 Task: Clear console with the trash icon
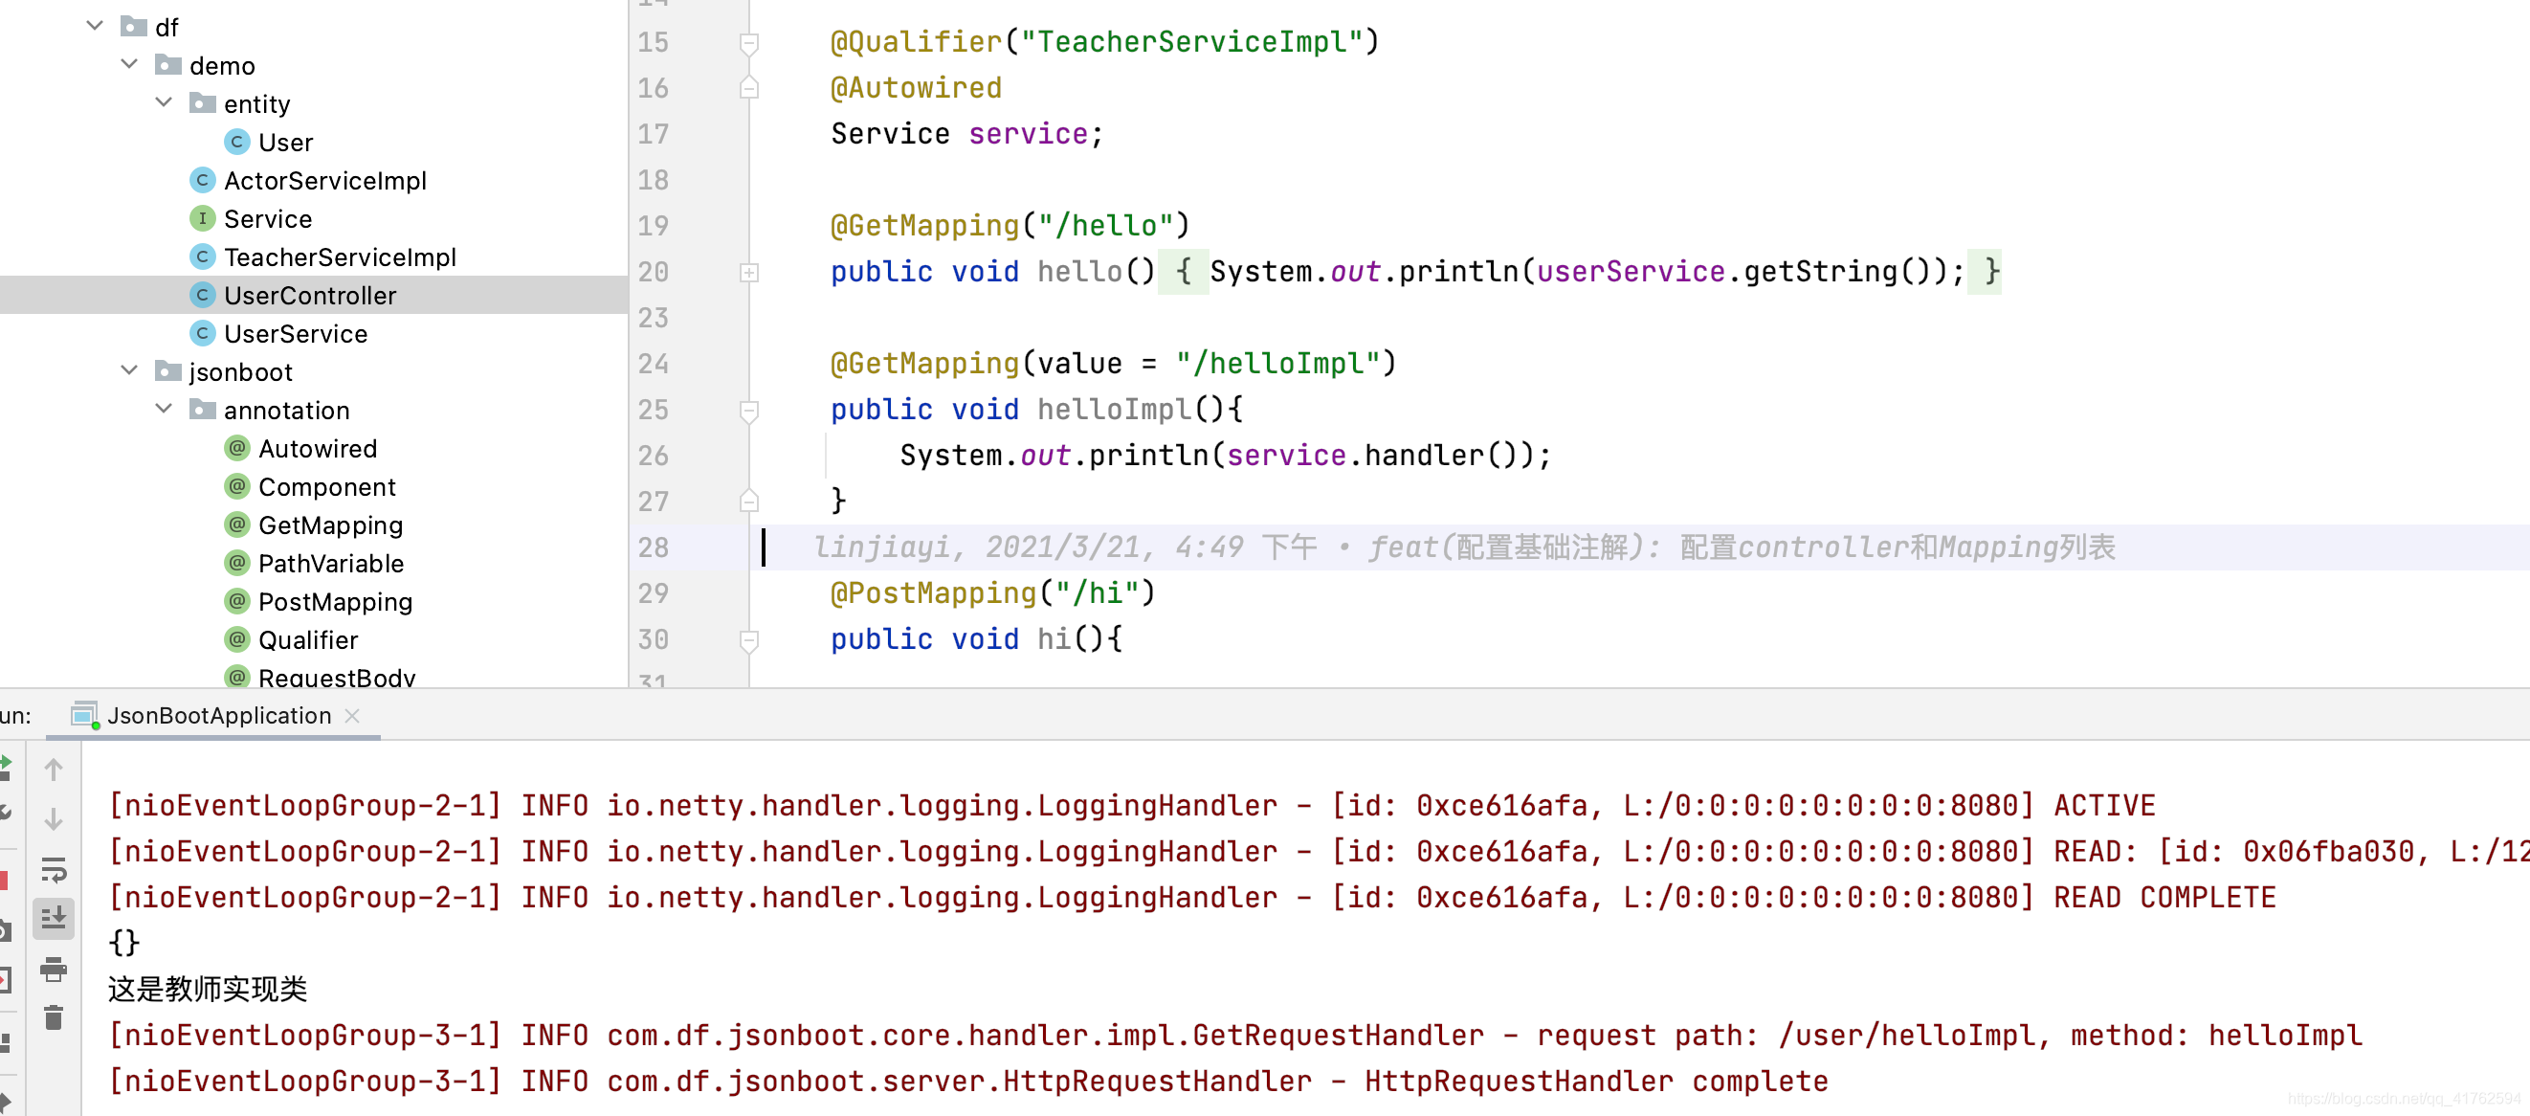[54, 1017]
